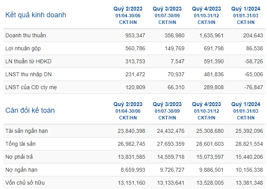The width and height of the screenshot is (267, 189).
Task: Click the Doanh thu thuần row label
Action: point(26,35)
